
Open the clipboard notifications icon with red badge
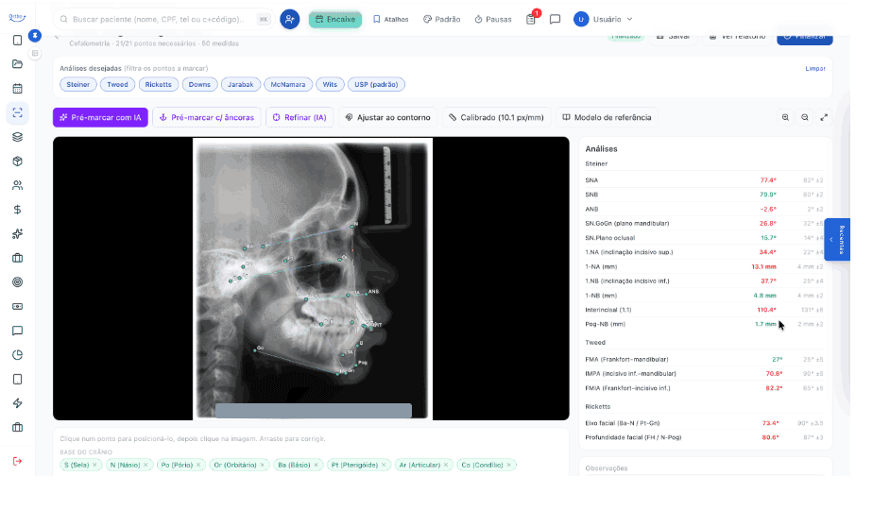pyautogui.click(x=531, y=19)
